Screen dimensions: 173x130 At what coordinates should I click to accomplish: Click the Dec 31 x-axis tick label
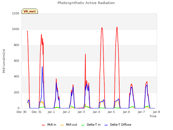click(36, 112)
